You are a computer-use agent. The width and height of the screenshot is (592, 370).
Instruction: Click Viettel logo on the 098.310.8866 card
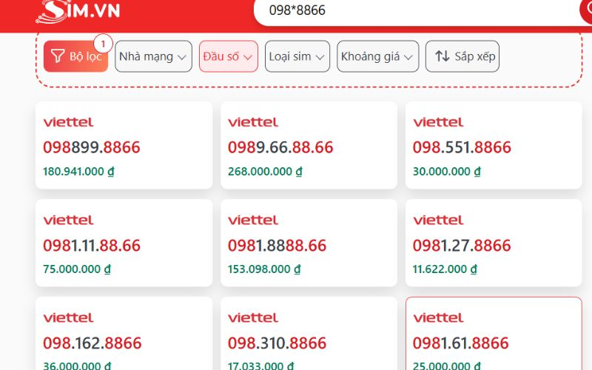(x=253, y=318)
